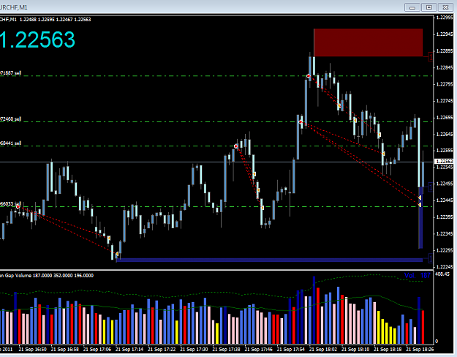
Task: Click time axis label 21 Sep 17:30
Action: [x=194, y=349]
